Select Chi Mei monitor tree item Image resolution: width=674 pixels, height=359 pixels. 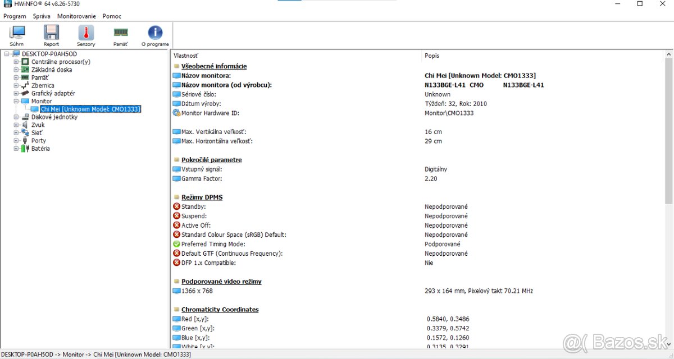click(90, 109)
